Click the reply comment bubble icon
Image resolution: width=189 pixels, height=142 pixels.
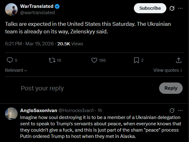point(10,60)
